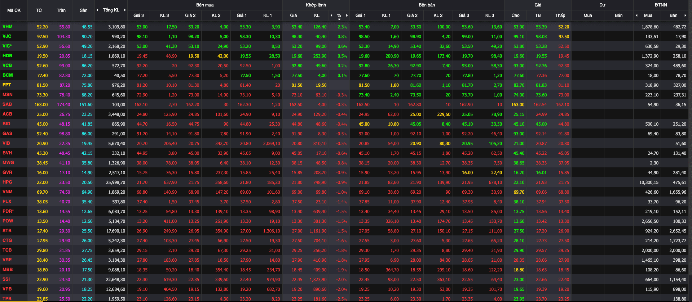Screen dimensions: 692x302
Task: Click the Thấp column header
Action: coord(560,15)
